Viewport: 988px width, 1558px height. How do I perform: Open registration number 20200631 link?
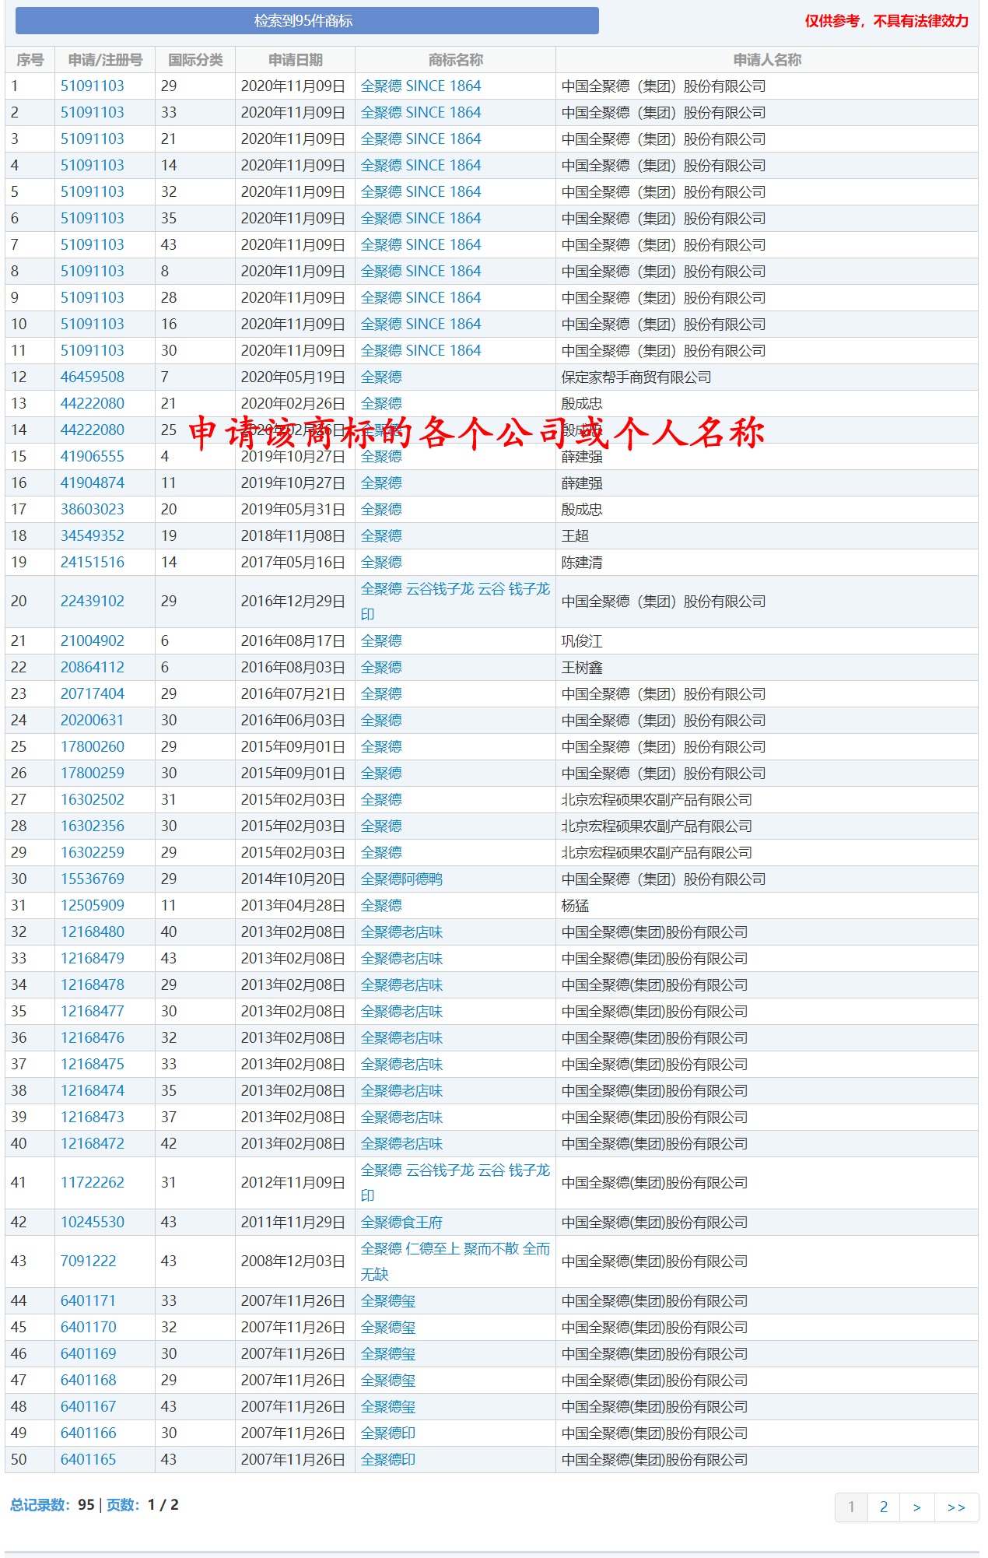click(93, 721)
